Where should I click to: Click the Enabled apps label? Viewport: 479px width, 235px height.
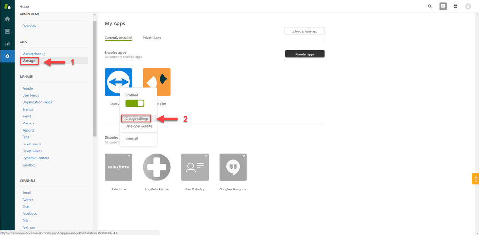(116, 53)
